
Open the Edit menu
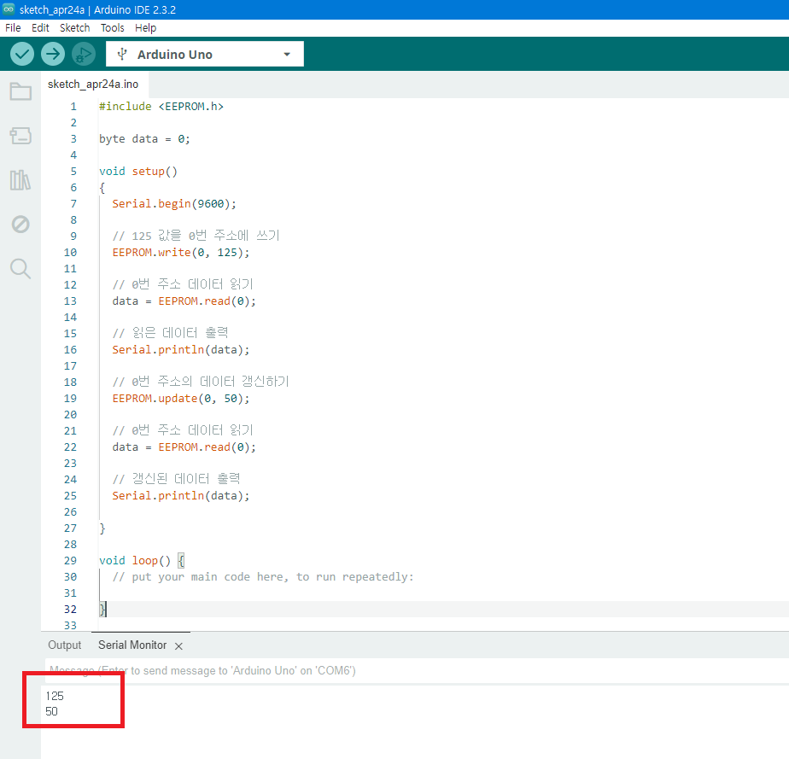coord(40,27)
